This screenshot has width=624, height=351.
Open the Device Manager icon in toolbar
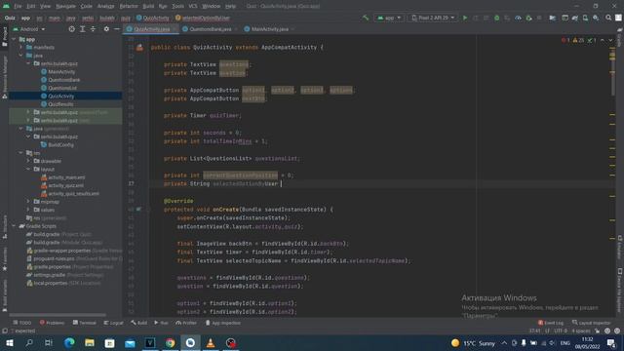coord(585,18)
